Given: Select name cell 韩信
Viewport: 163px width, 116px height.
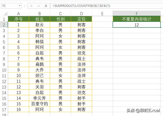Looking at the screenshot, I should [39, 42].
